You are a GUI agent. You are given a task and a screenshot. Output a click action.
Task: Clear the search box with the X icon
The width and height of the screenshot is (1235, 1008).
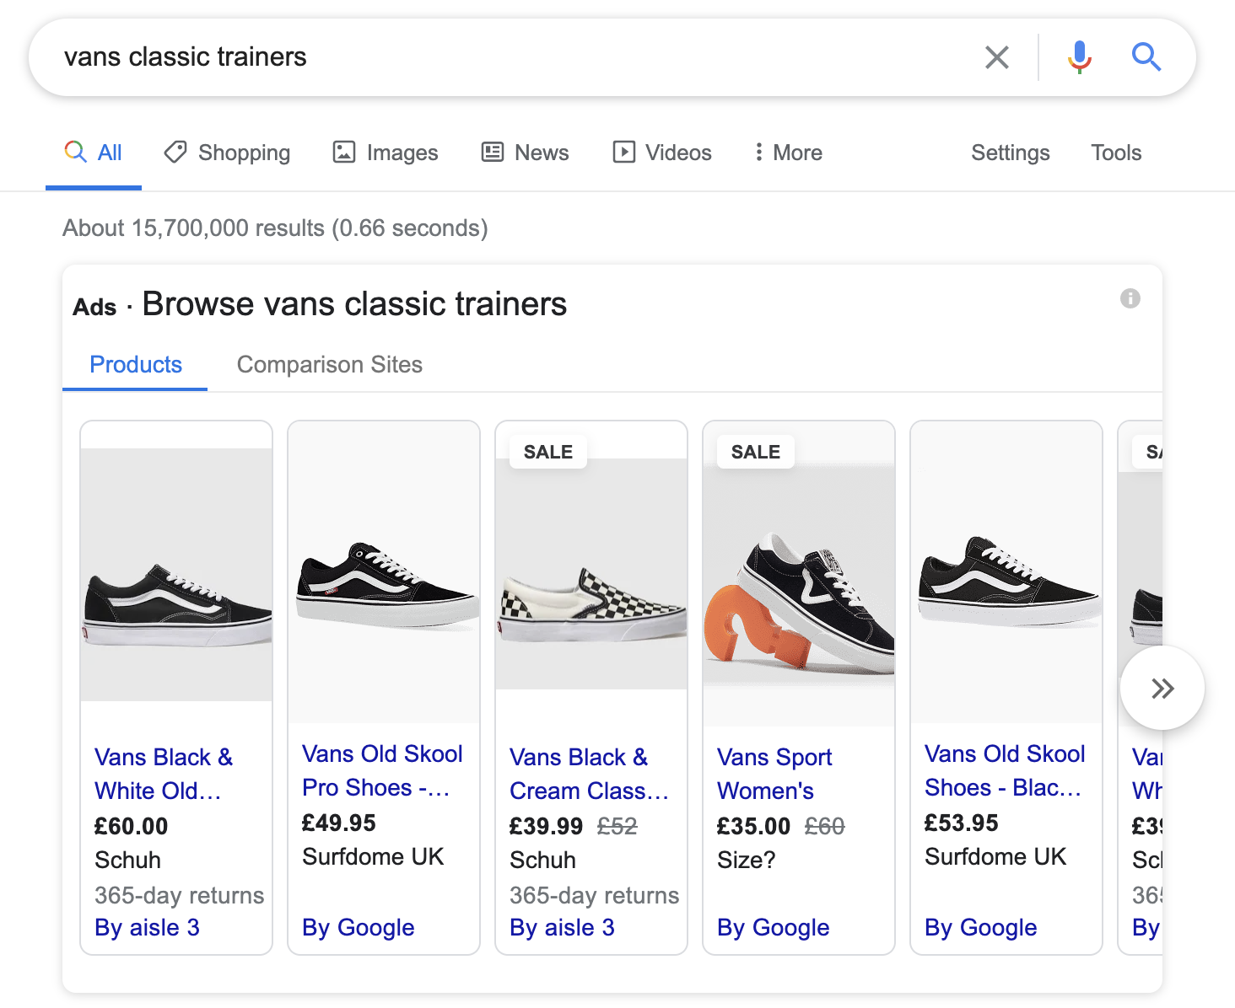(997, 57)
